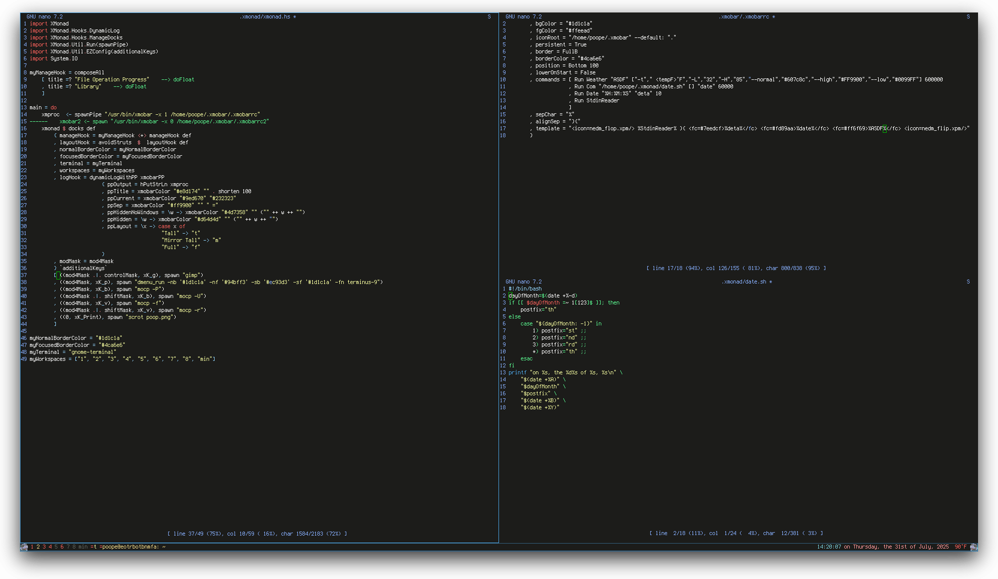
Task: Click 'main = do' in xmonad.hs
Action: coord(43,108)
